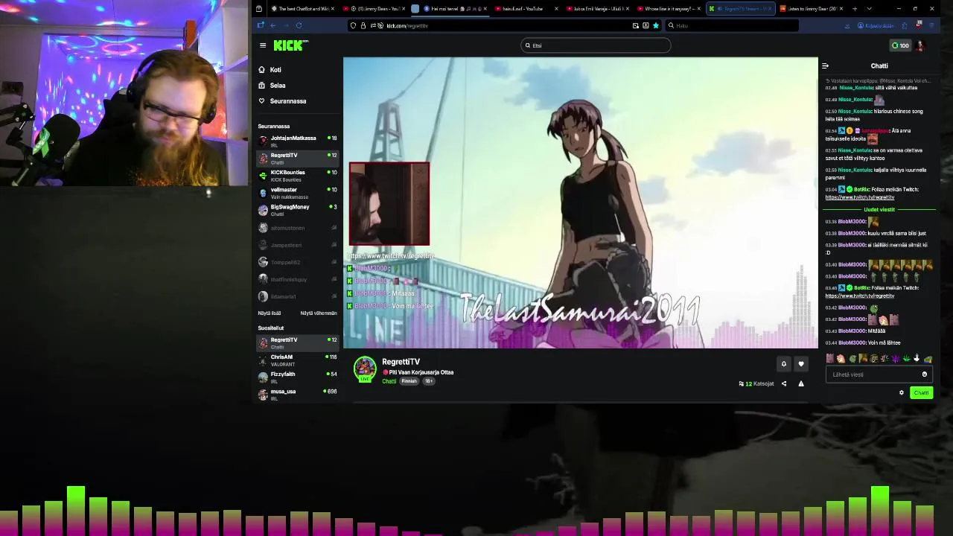953x536 pixels.
Task: Open Koti (Home) in sidebar
Action: (x=270, y=69)
